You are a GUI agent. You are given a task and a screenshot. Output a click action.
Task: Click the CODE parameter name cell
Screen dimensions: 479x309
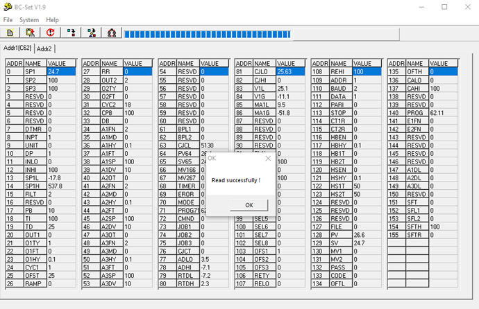(x=341, y=276)
